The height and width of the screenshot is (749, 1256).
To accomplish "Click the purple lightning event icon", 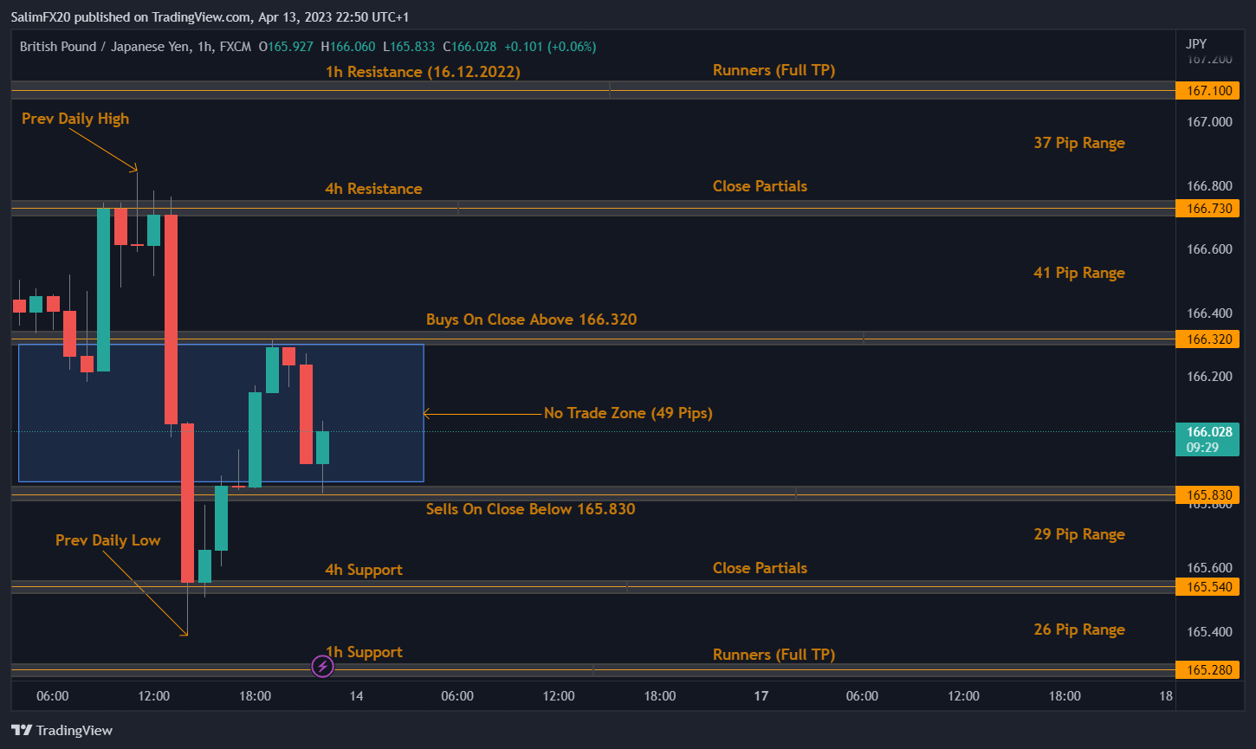I will click(x=322, y=666).
